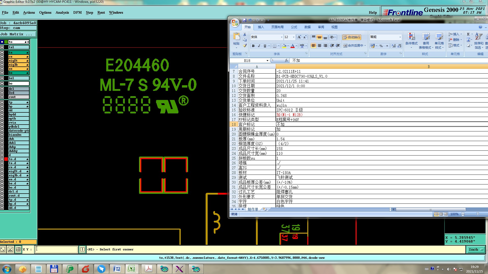Center align text in cell

[x=319, y=46]
